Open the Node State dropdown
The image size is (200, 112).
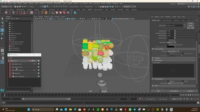(x=175, y=83)
